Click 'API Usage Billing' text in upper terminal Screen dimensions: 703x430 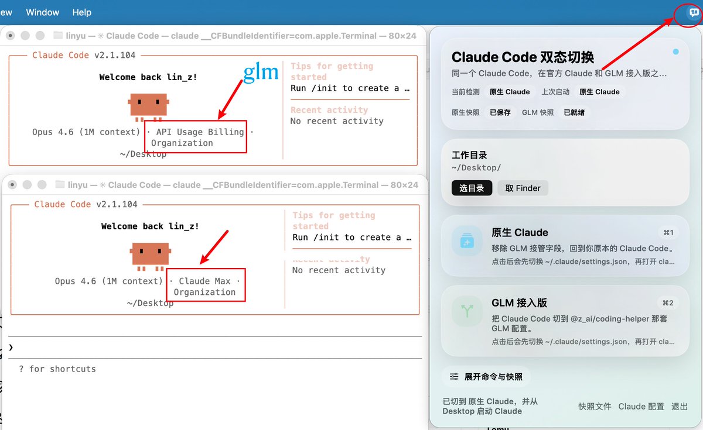point(200,132)
